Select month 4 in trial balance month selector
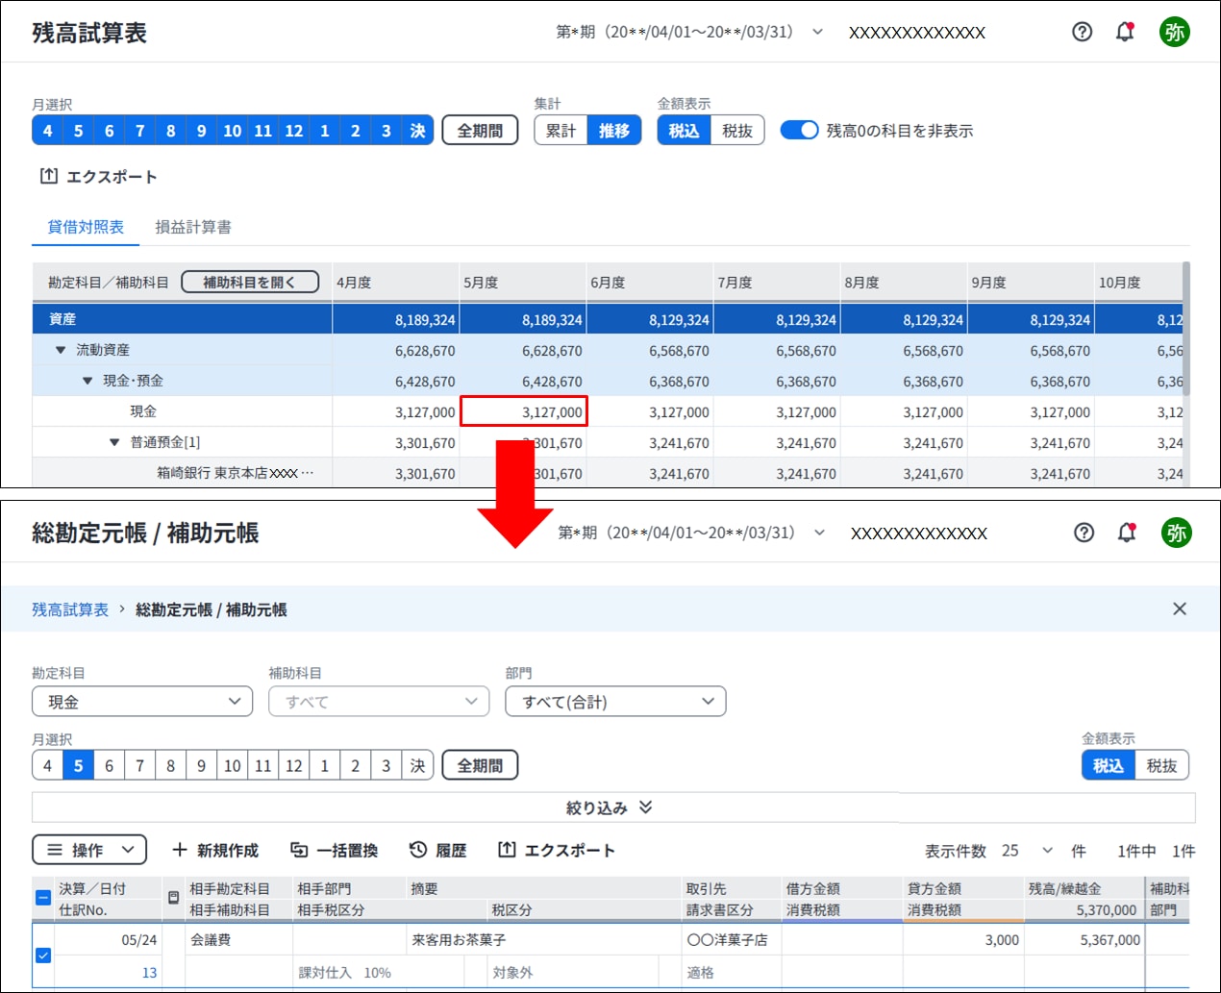The image size is (1221, 993). pyautogui.click(x=47, y=130)
